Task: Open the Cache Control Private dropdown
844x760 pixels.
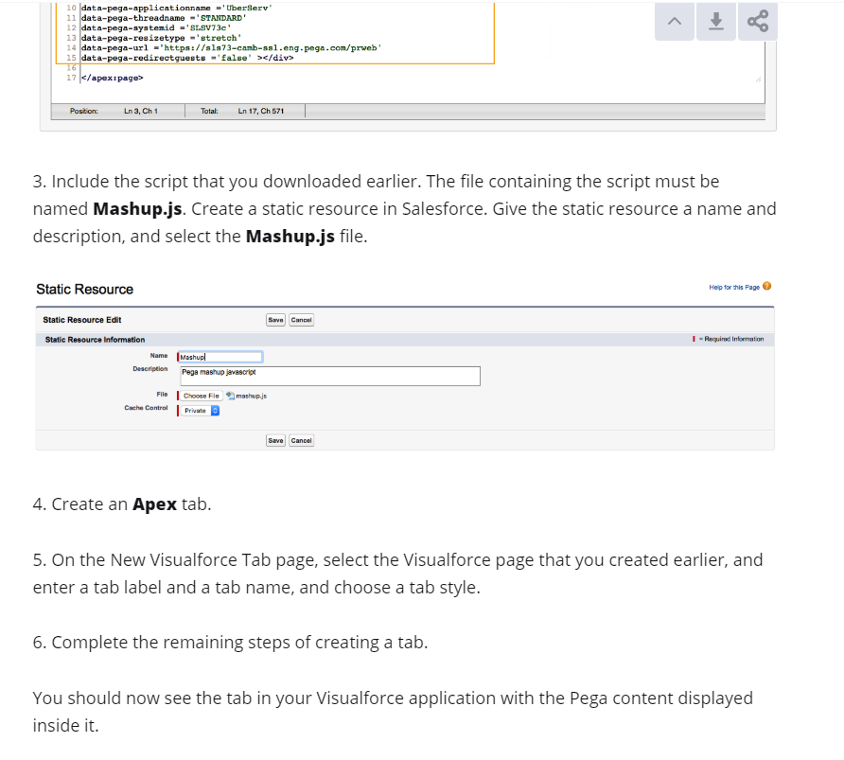Action: coord(199,411)
